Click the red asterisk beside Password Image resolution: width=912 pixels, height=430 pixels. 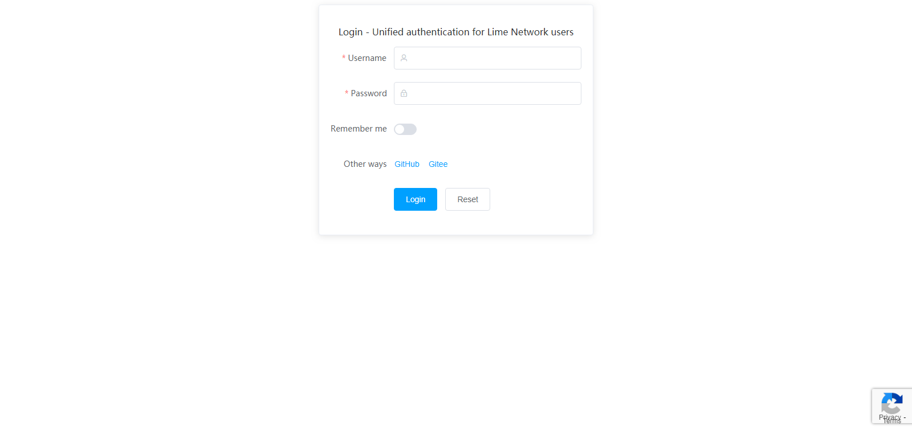[347, 93]
